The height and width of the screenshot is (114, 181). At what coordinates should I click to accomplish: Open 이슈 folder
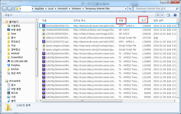coord(11,45)
